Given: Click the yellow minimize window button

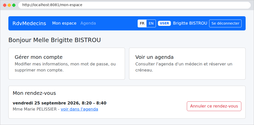Looking at the screenshot, I should tap(9, 5).
